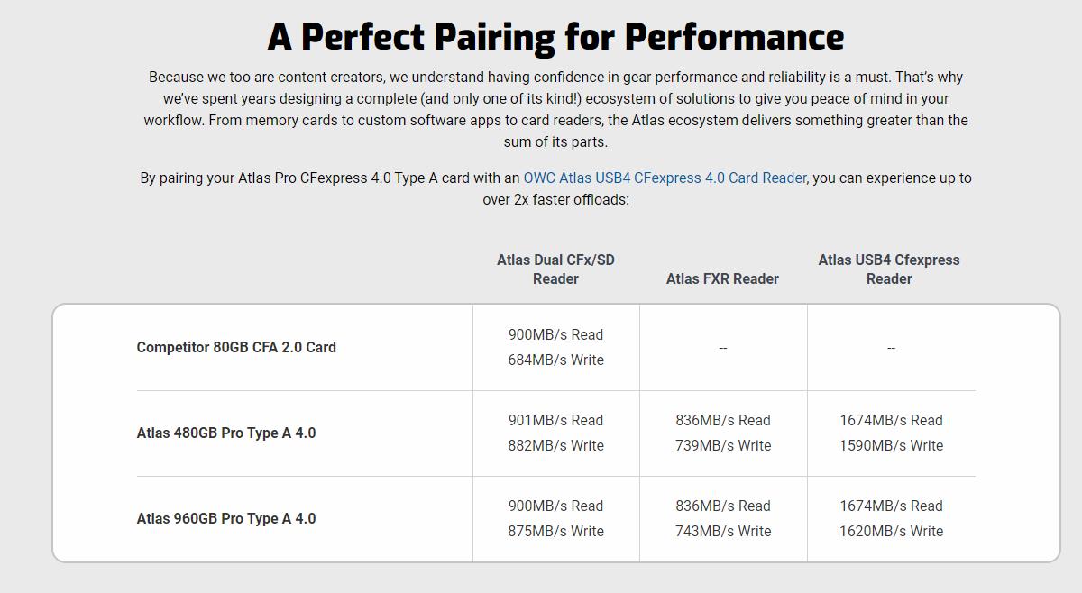
Task: Click the intro paragraph about content creators
Action: pos(555,109)
